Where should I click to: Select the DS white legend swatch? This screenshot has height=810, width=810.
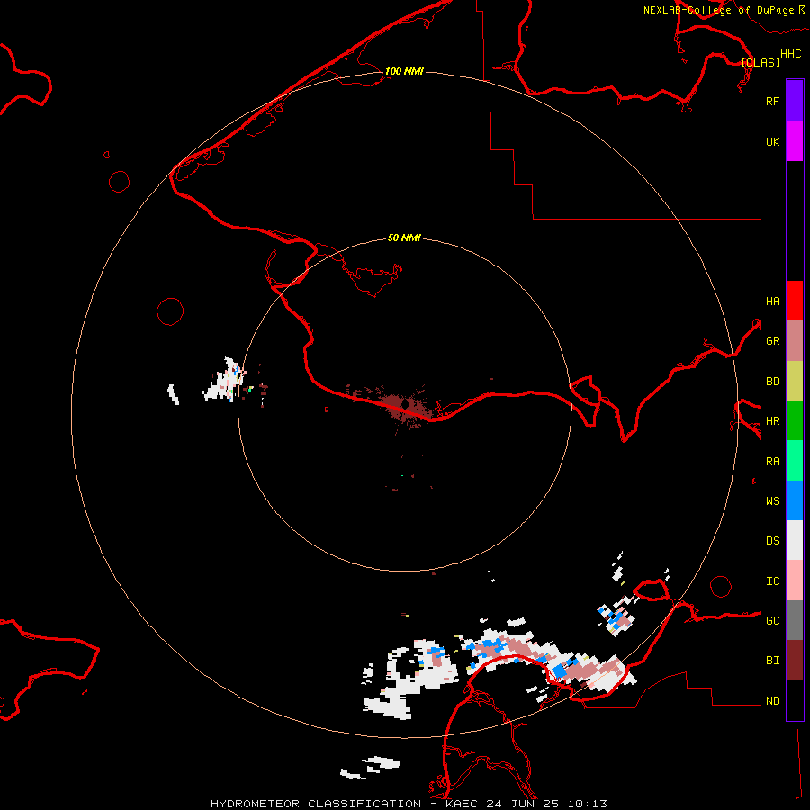pyautogui.click(x=795, y=540)
